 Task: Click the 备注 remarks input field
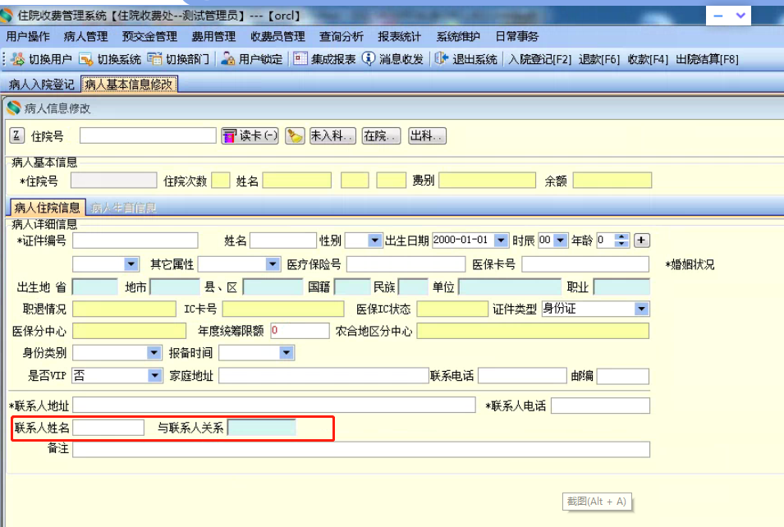361,450
